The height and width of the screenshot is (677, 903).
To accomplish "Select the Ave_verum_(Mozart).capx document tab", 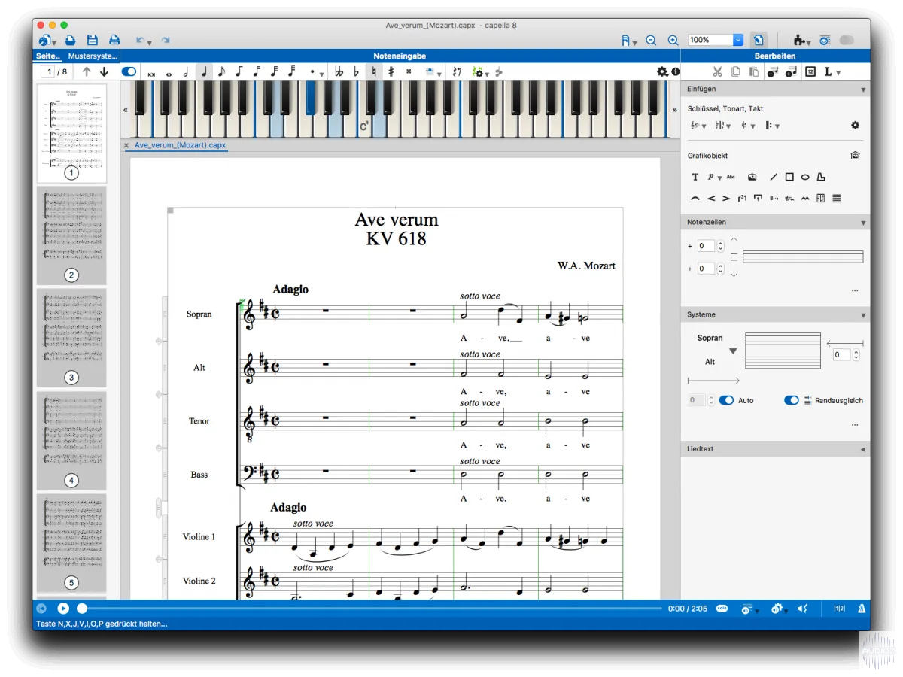I will (180, 145).
